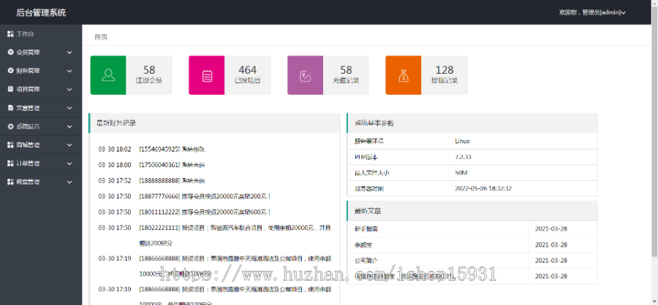Select 订单管理 menu label

pyautogui.click(x=28, y=163)
